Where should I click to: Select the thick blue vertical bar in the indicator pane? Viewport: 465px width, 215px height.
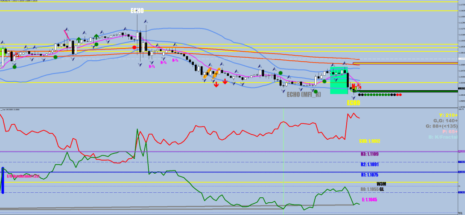coord(3,180)
